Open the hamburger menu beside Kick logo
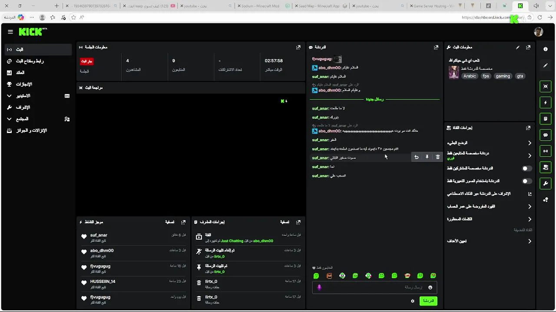Image resolution: width=556 pixels, height=312 pixels. (10, 32)
